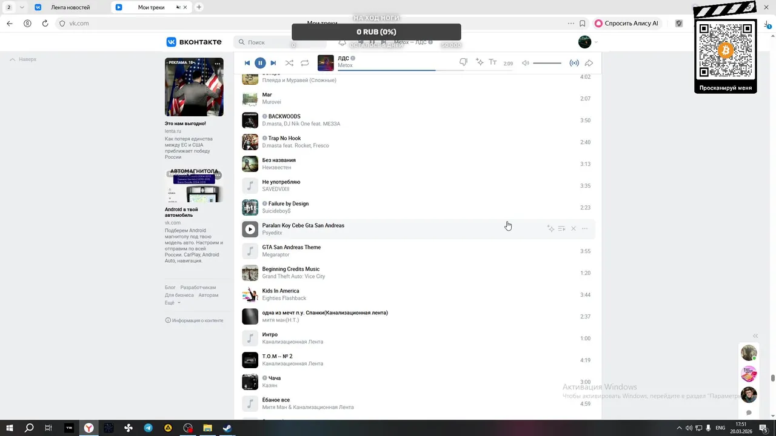Viewport: 776px width, 436px height.
Task: Select the Мои треки browser tab
Action: tap(151, 7)
